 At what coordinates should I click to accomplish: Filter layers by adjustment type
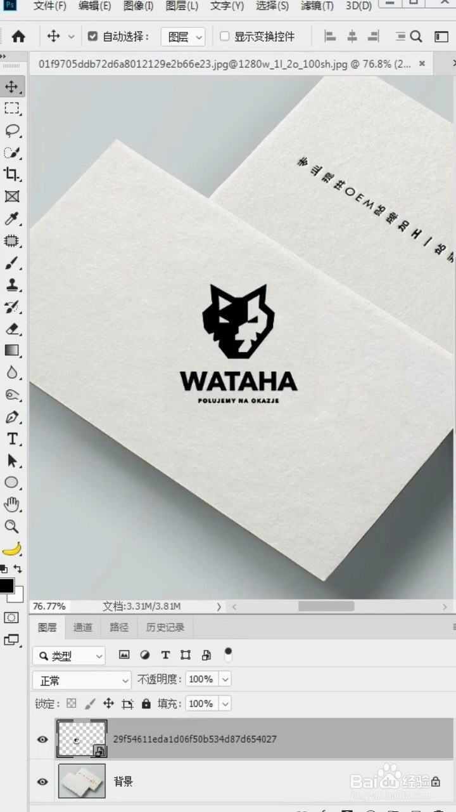point(145,655)
